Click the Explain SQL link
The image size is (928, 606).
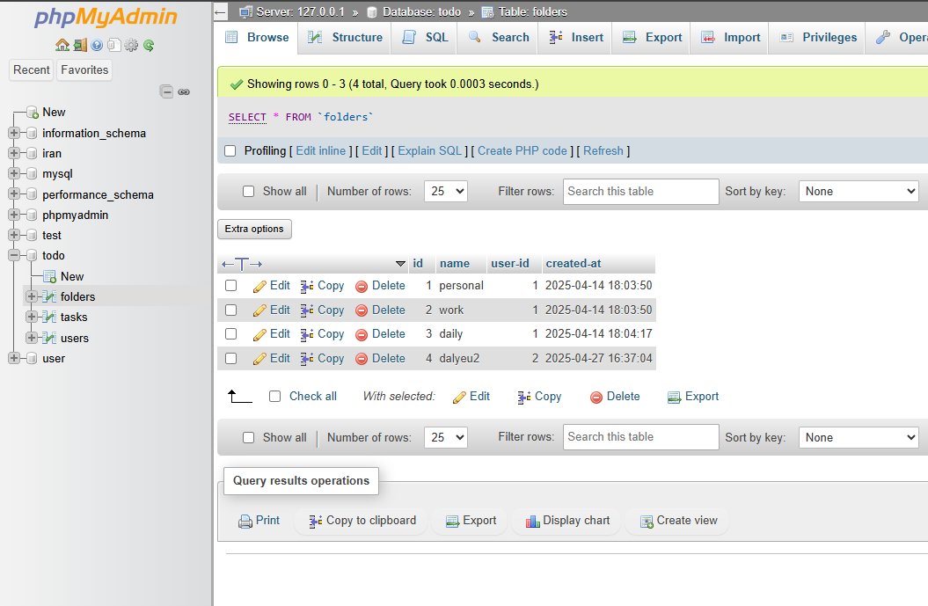click(429, 151)
